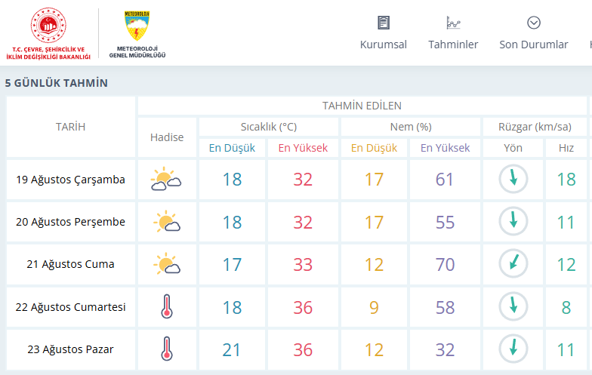Click the Son Durumlar circled chevron icon
Screen dimensions: 592x375
533,23
